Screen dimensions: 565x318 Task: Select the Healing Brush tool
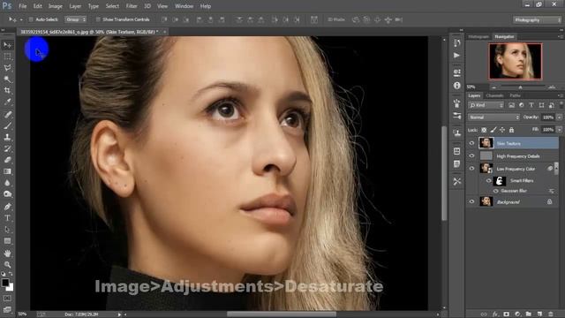click(x=7, y=114)
